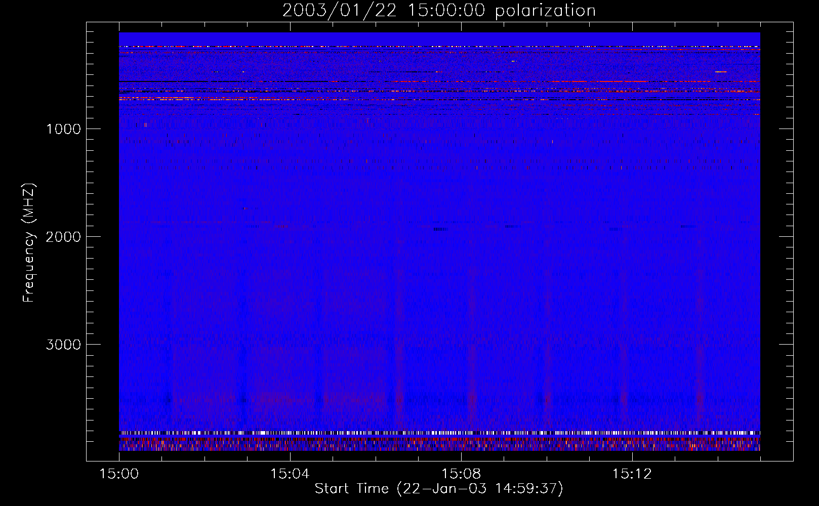
Task: Click the 15:04 time tick label
Action: pyautogui.click(x=290, y=474)
